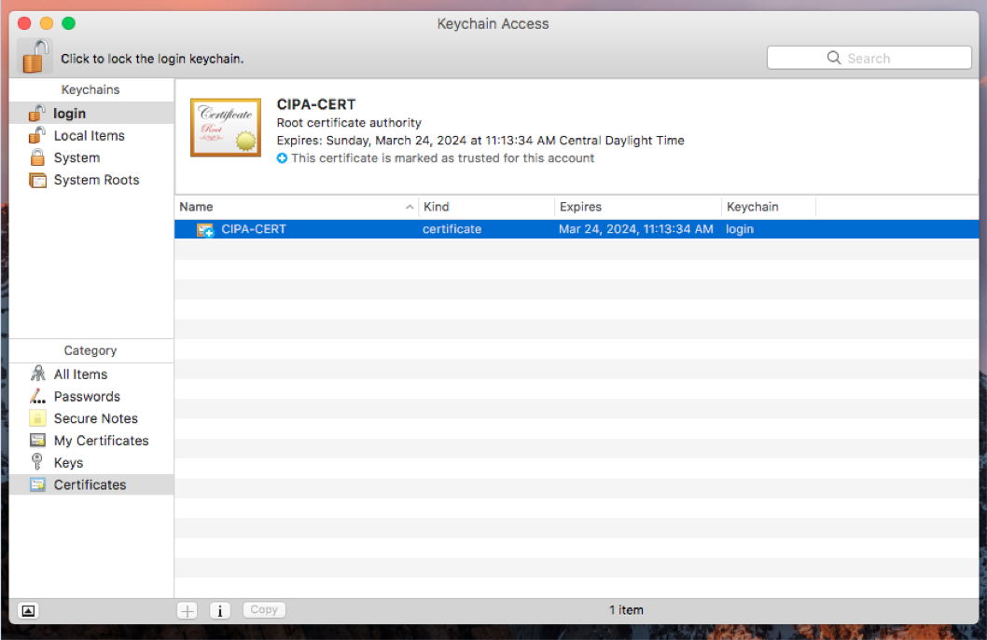The width and height of the screenshot is (987, 640).
Task: Select the login keychain in sidebar
Action: click(x=69, y=114)
